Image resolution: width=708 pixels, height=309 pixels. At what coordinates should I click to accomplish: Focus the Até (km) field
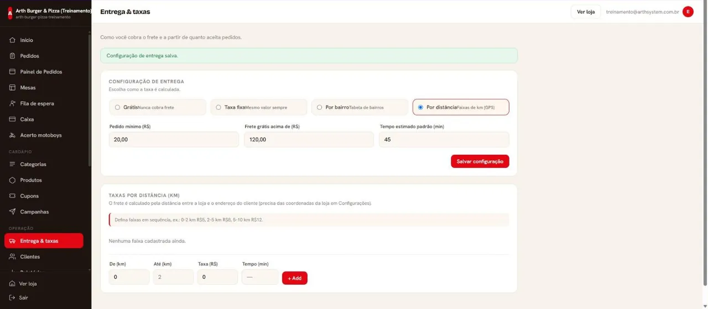tap(174, 277)
